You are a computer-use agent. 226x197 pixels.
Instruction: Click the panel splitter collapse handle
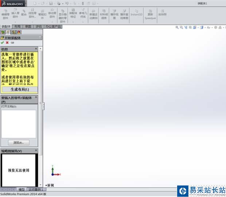tap(43, 106)
